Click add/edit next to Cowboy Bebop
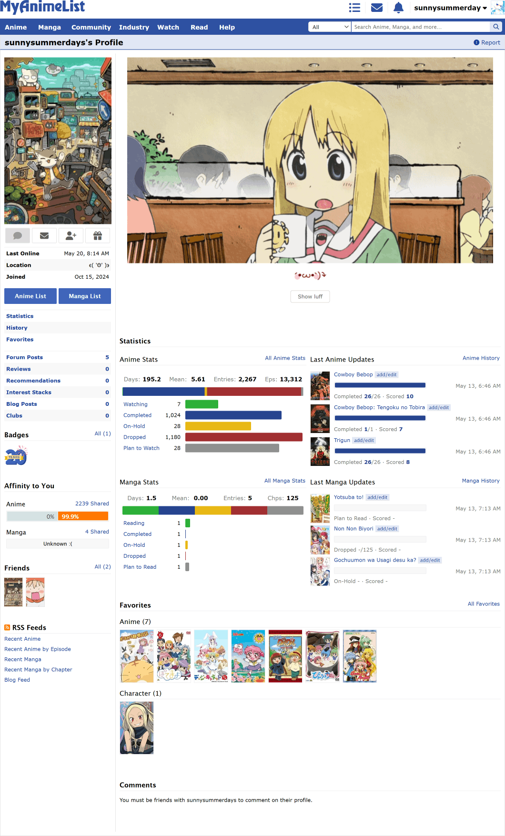Screen dimensions: 505x836 [x=386, y=375]
